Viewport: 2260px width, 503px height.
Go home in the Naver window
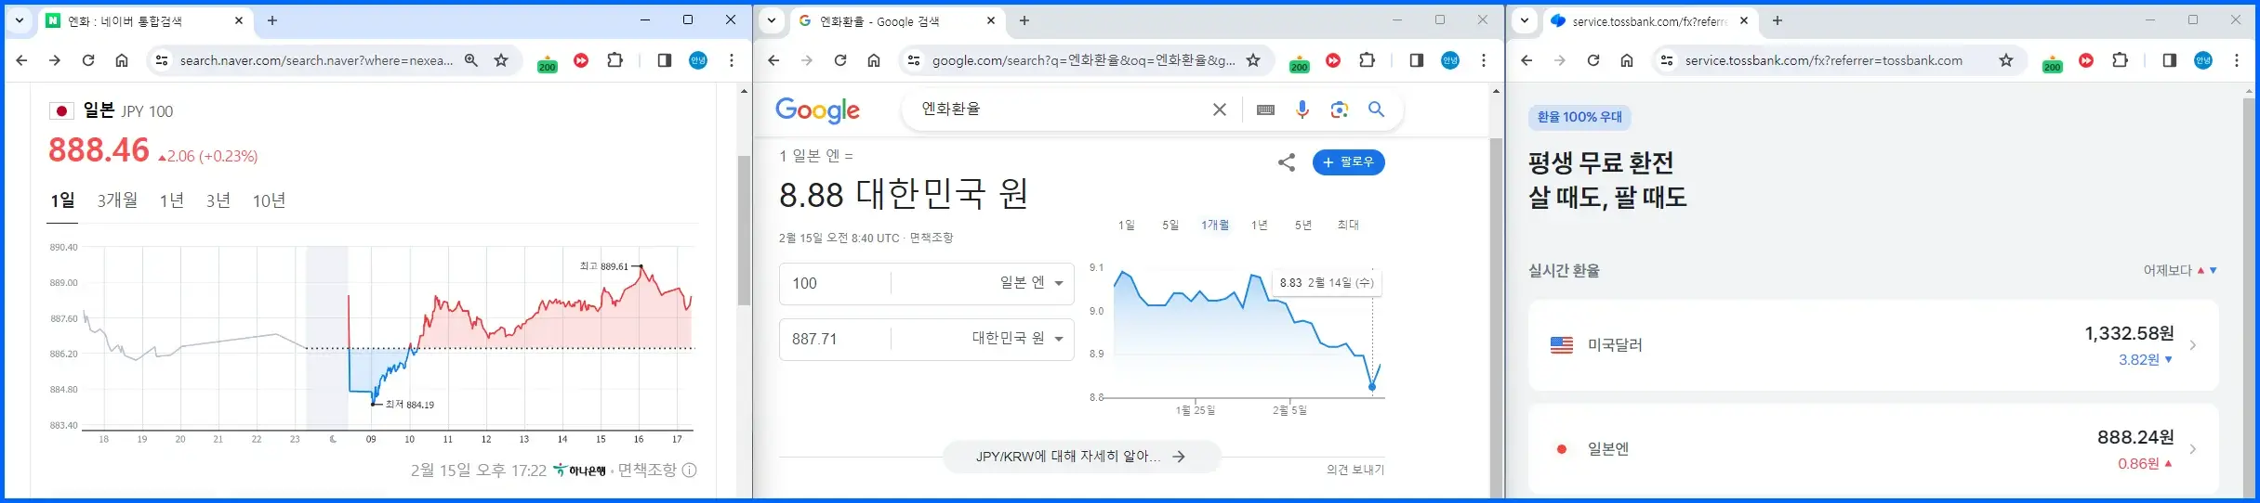[122, 60]
